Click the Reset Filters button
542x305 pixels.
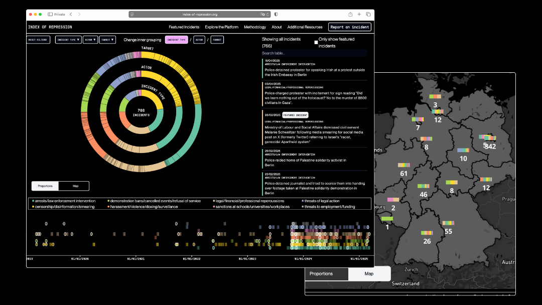pos(39,40)
